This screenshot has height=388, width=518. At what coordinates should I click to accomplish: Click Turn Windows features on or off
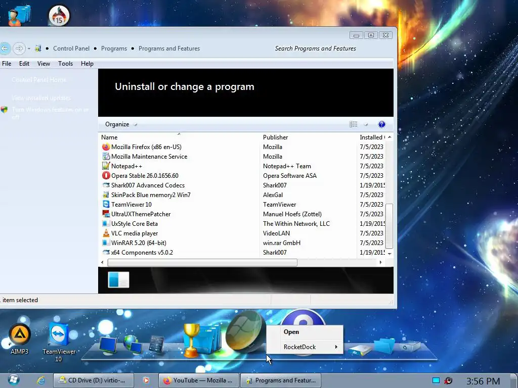pyautogui.click(x=50, y=113)
